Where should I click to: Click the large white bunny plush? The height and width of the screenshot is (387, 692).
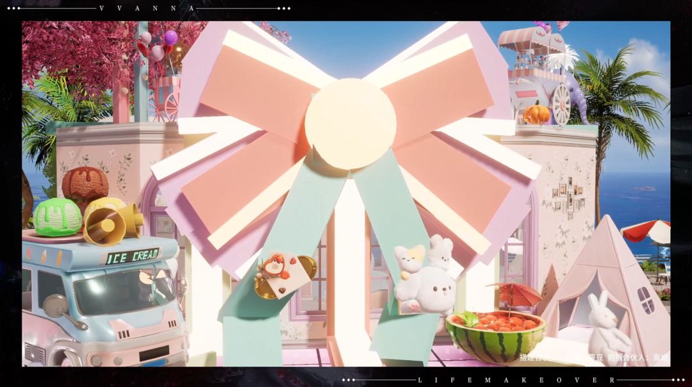(x=426, y=290)
